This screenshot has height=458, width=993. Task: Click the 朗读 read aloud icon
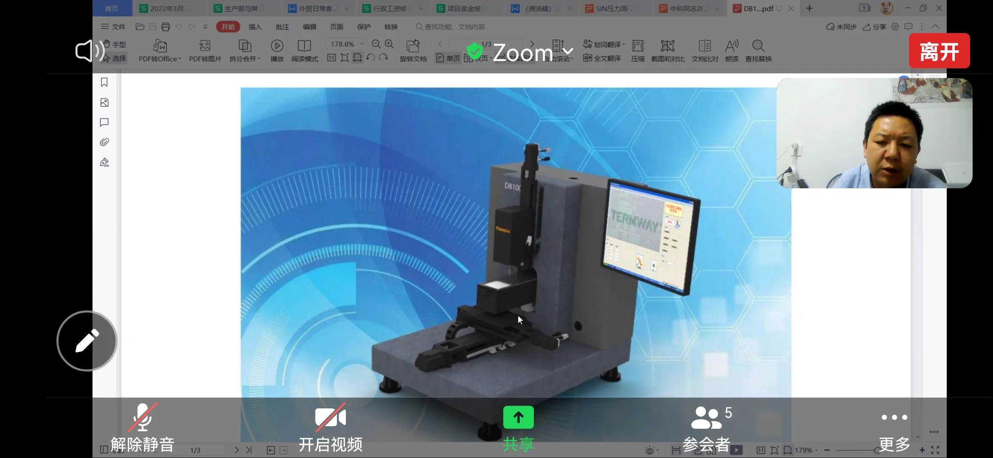coord(732,51)
